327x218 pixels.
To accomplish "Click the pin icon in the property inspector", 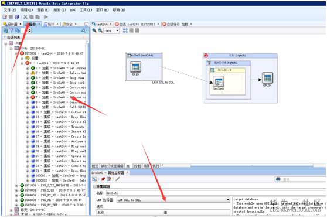I will tap(103, 179).
